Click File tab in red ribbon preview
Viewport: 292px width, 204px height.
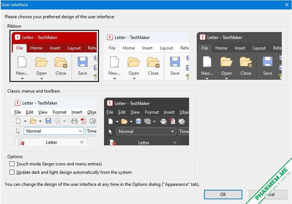point(20,48)
